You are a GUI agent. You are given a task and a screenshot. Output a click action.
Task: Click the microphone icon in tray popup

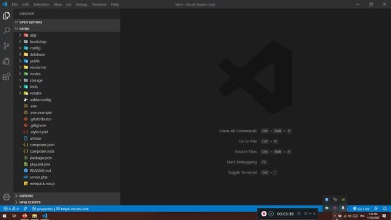tap(343, 208)
